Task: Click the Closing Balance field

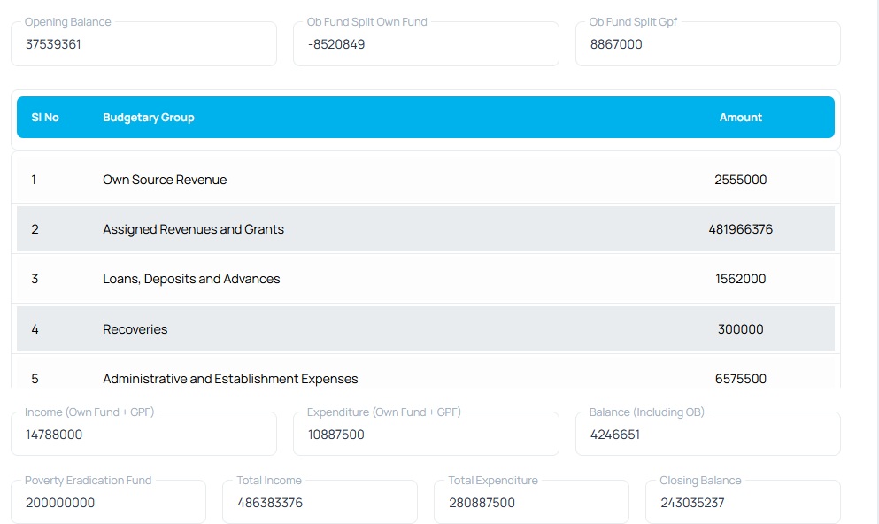Action: coord(743,502)
